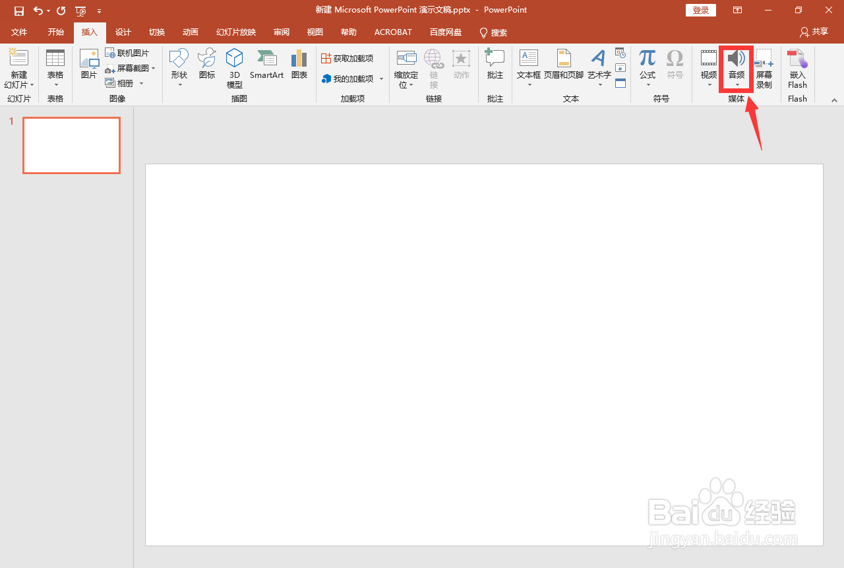Insert a 公式 equation
Screen dimensions: 844x568
coord(648,69)
